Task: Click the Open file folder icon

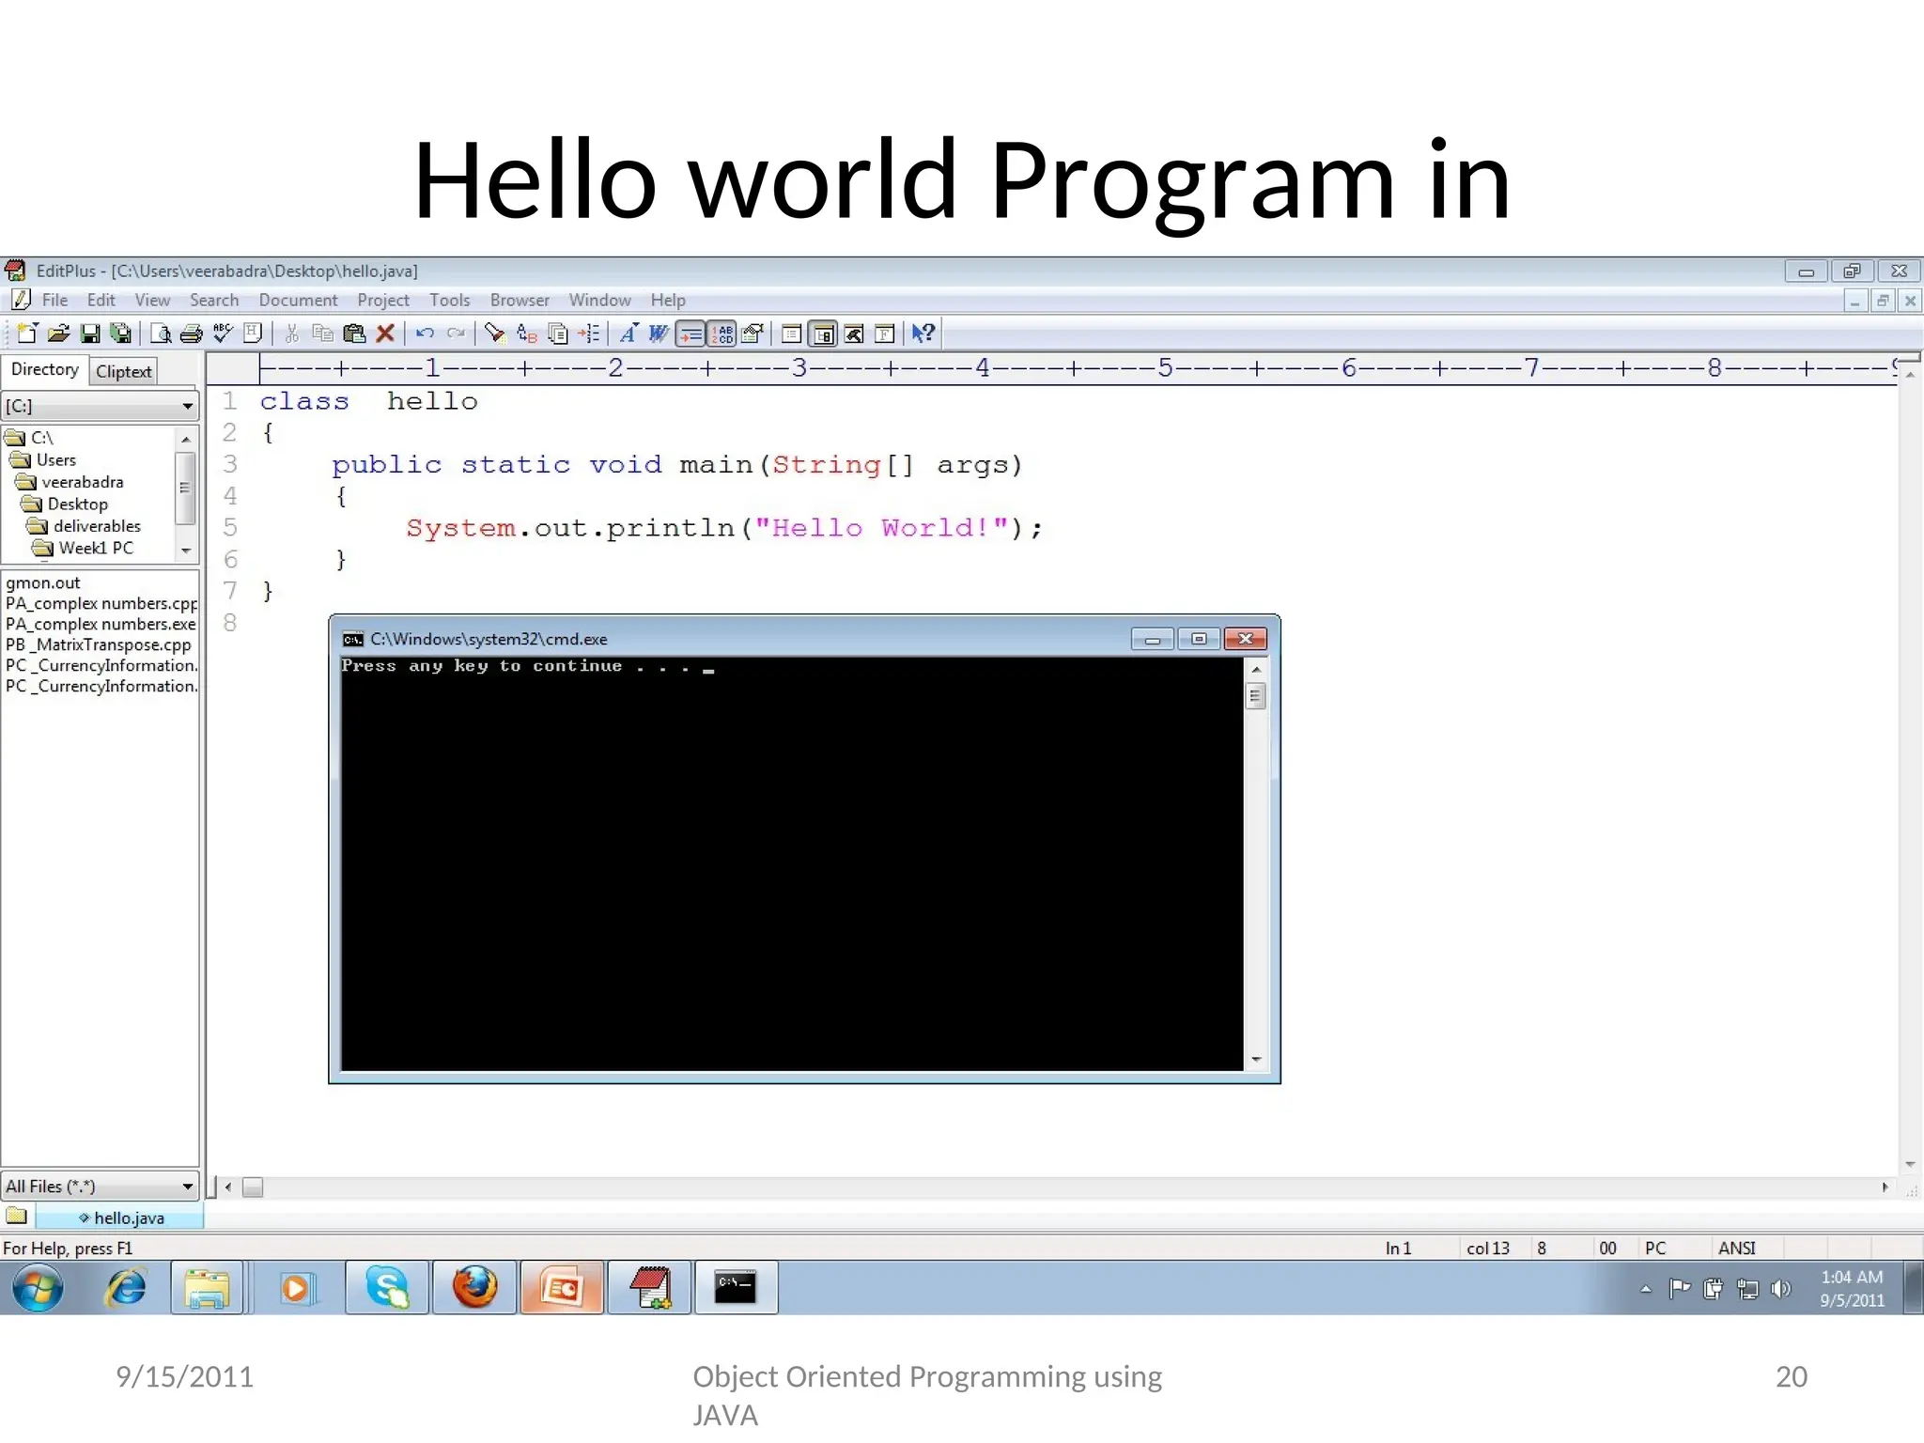Action: [x=58, y=334]
